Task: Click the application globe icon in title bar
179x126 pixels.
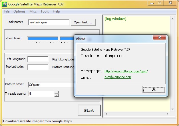Action: 5,4
